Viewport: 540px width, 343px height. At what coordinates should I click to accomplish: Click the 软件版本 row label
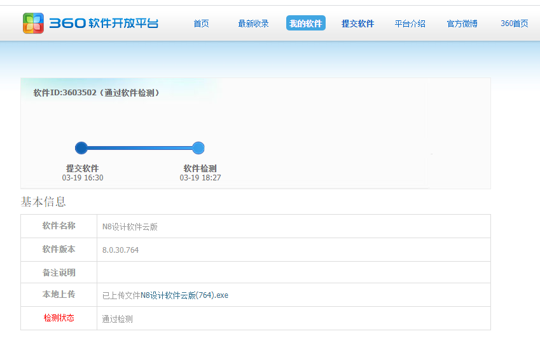(x=59, y=249)
